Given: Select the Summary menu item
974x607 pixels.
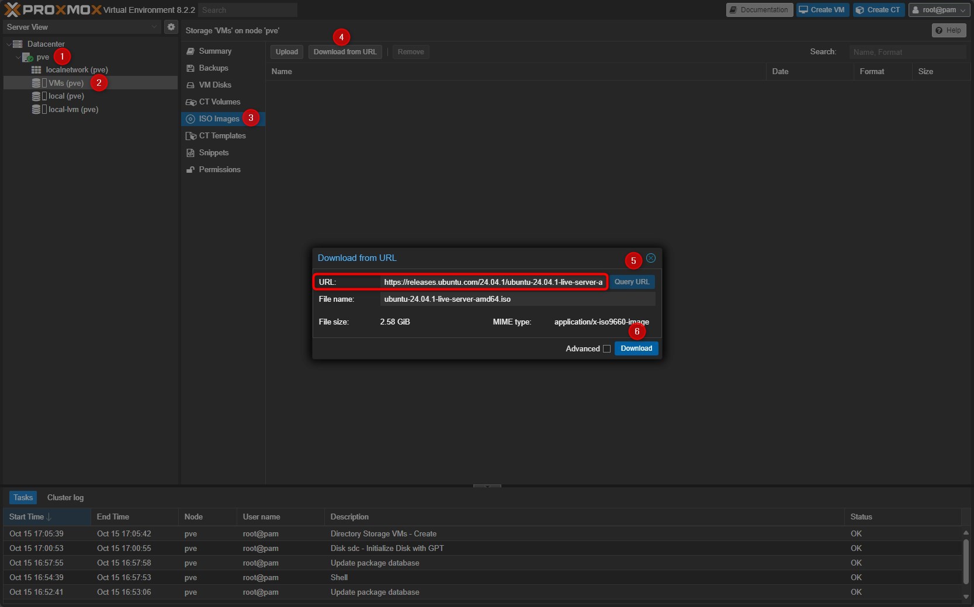Looking at the screenshot, I should tap(214, 51).
